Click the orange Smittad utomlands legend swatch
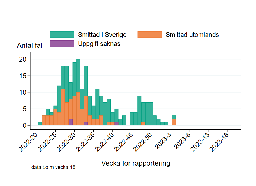This screenshot has height=186, width=256. [x=150, y=34]
